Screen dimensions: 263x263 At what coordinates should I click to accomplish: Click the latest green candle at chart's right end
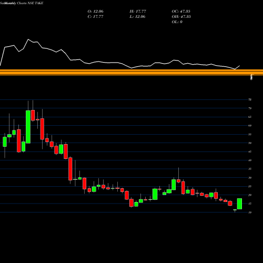tap(239, 204)
